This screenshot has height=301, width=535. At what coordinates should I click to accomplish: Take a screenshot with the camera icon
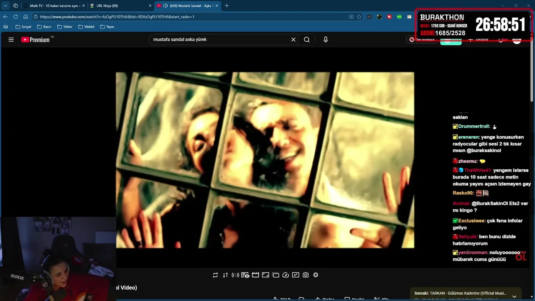[306, 275]
